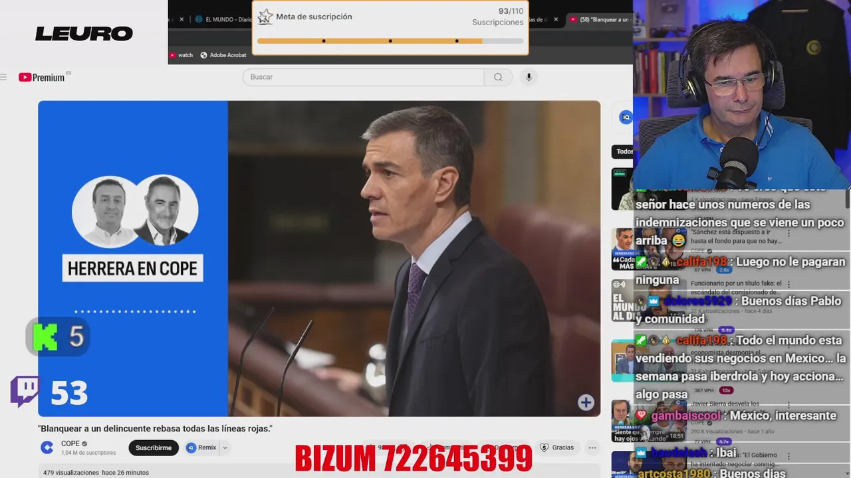Open the watch bookmark in bookmarks bar
851x478 pixels.
pos(181,55)
